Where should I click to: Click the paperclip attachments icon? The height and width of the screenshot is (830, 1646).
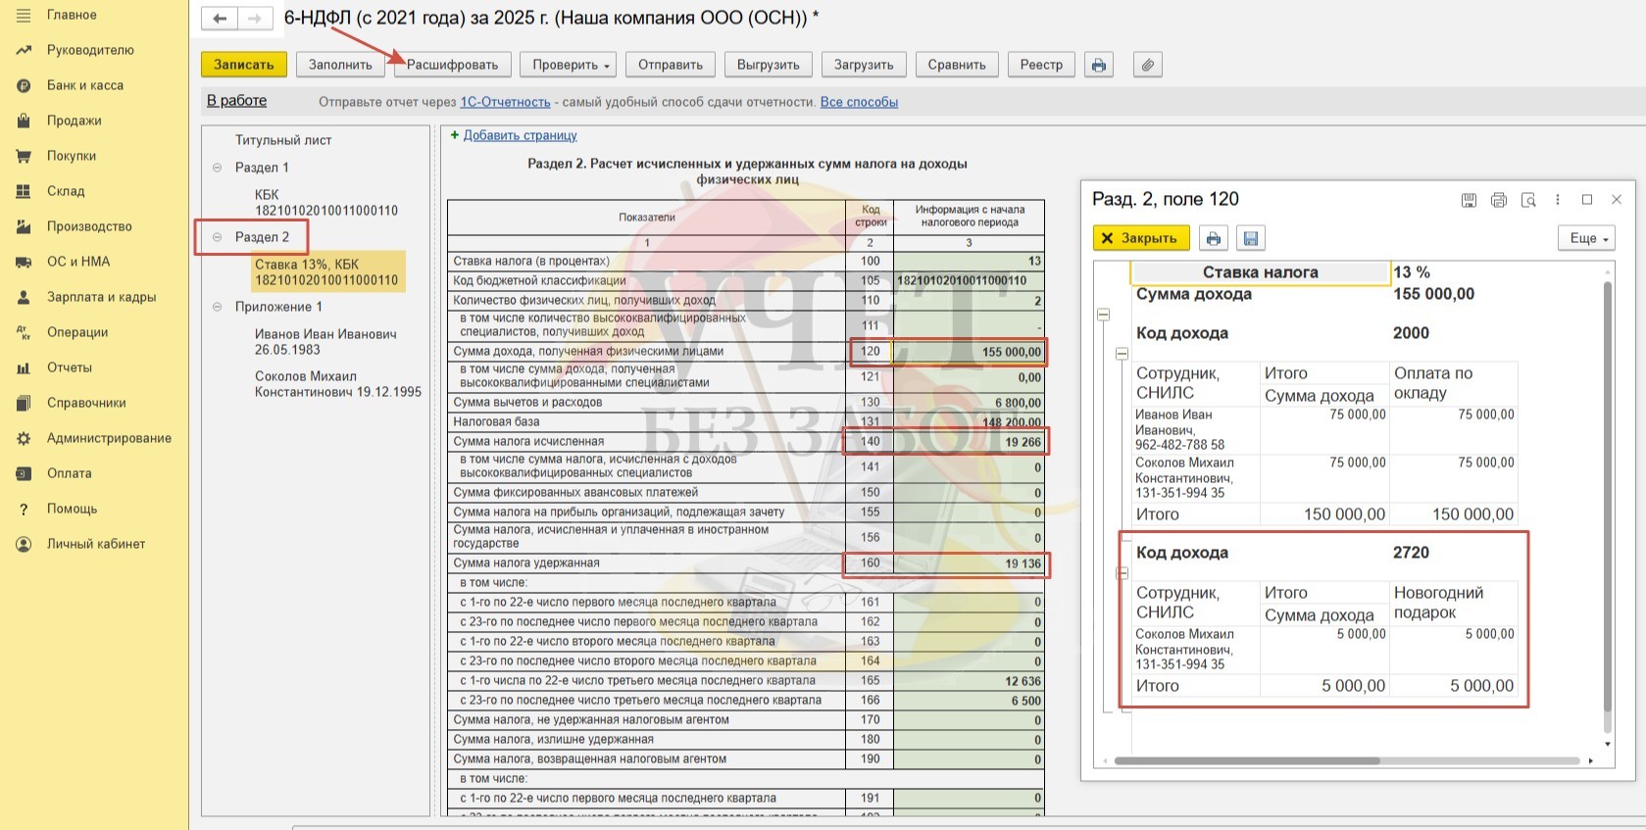[x=1147, y=65]
